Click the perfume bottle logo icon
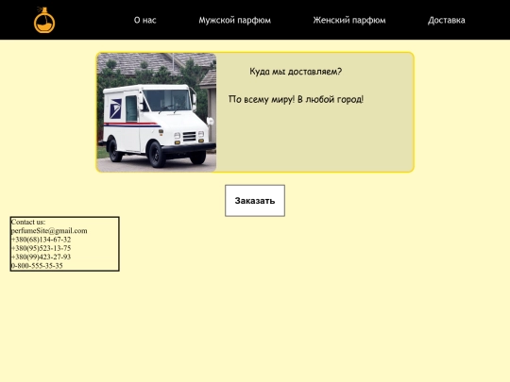The height and width of the screenshot is (382, 510). [x=44, y=20]
